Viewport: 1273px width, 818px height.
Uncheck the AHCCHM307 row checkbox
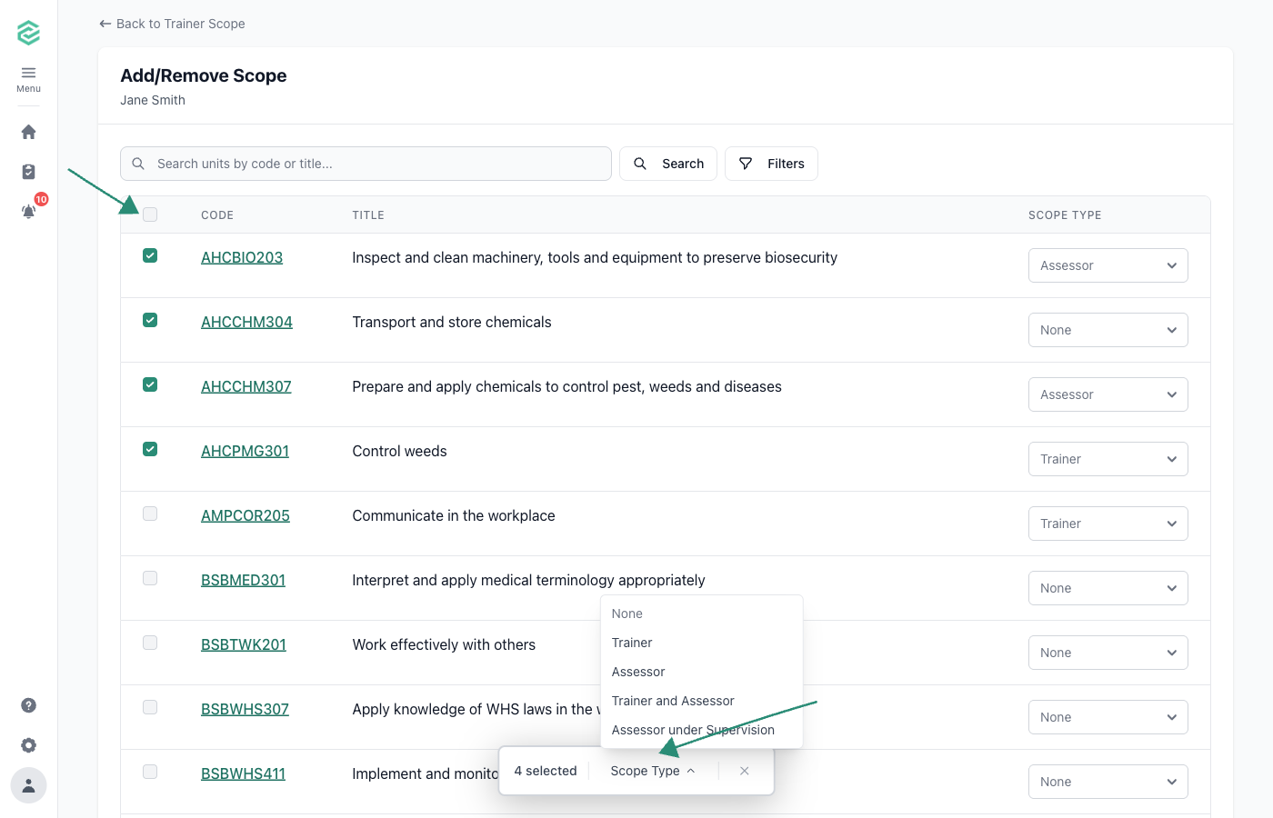tap(150, 384)
